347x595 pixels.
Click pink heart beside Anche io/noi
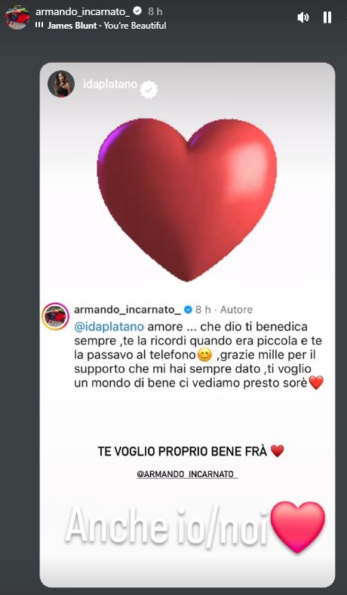point(299,527)
